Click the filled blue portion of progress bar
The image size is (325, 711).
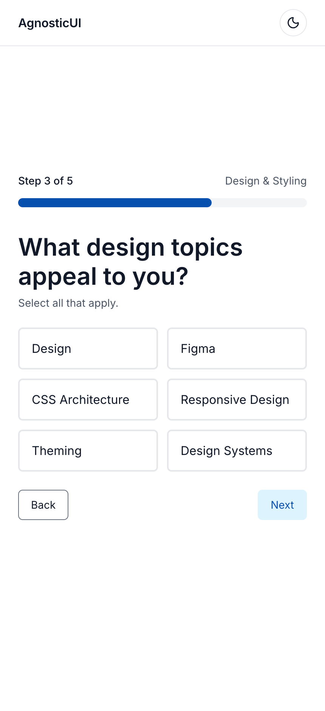click(113, 203)
